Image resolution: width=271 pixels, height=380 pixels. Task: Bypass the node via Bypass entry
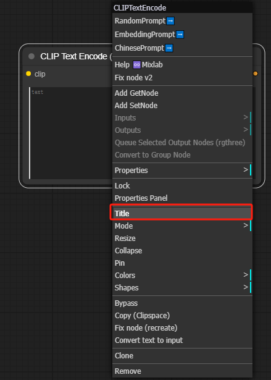click(182, 303)
